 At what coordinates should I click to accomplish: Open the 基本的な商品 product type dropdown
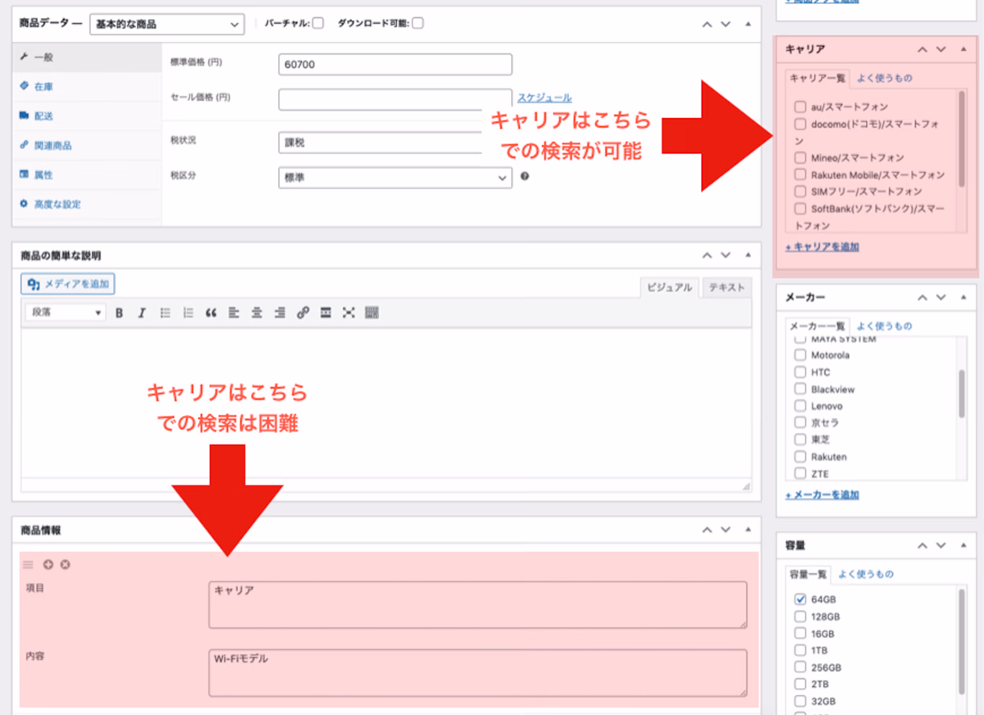[x=167, y=24]
